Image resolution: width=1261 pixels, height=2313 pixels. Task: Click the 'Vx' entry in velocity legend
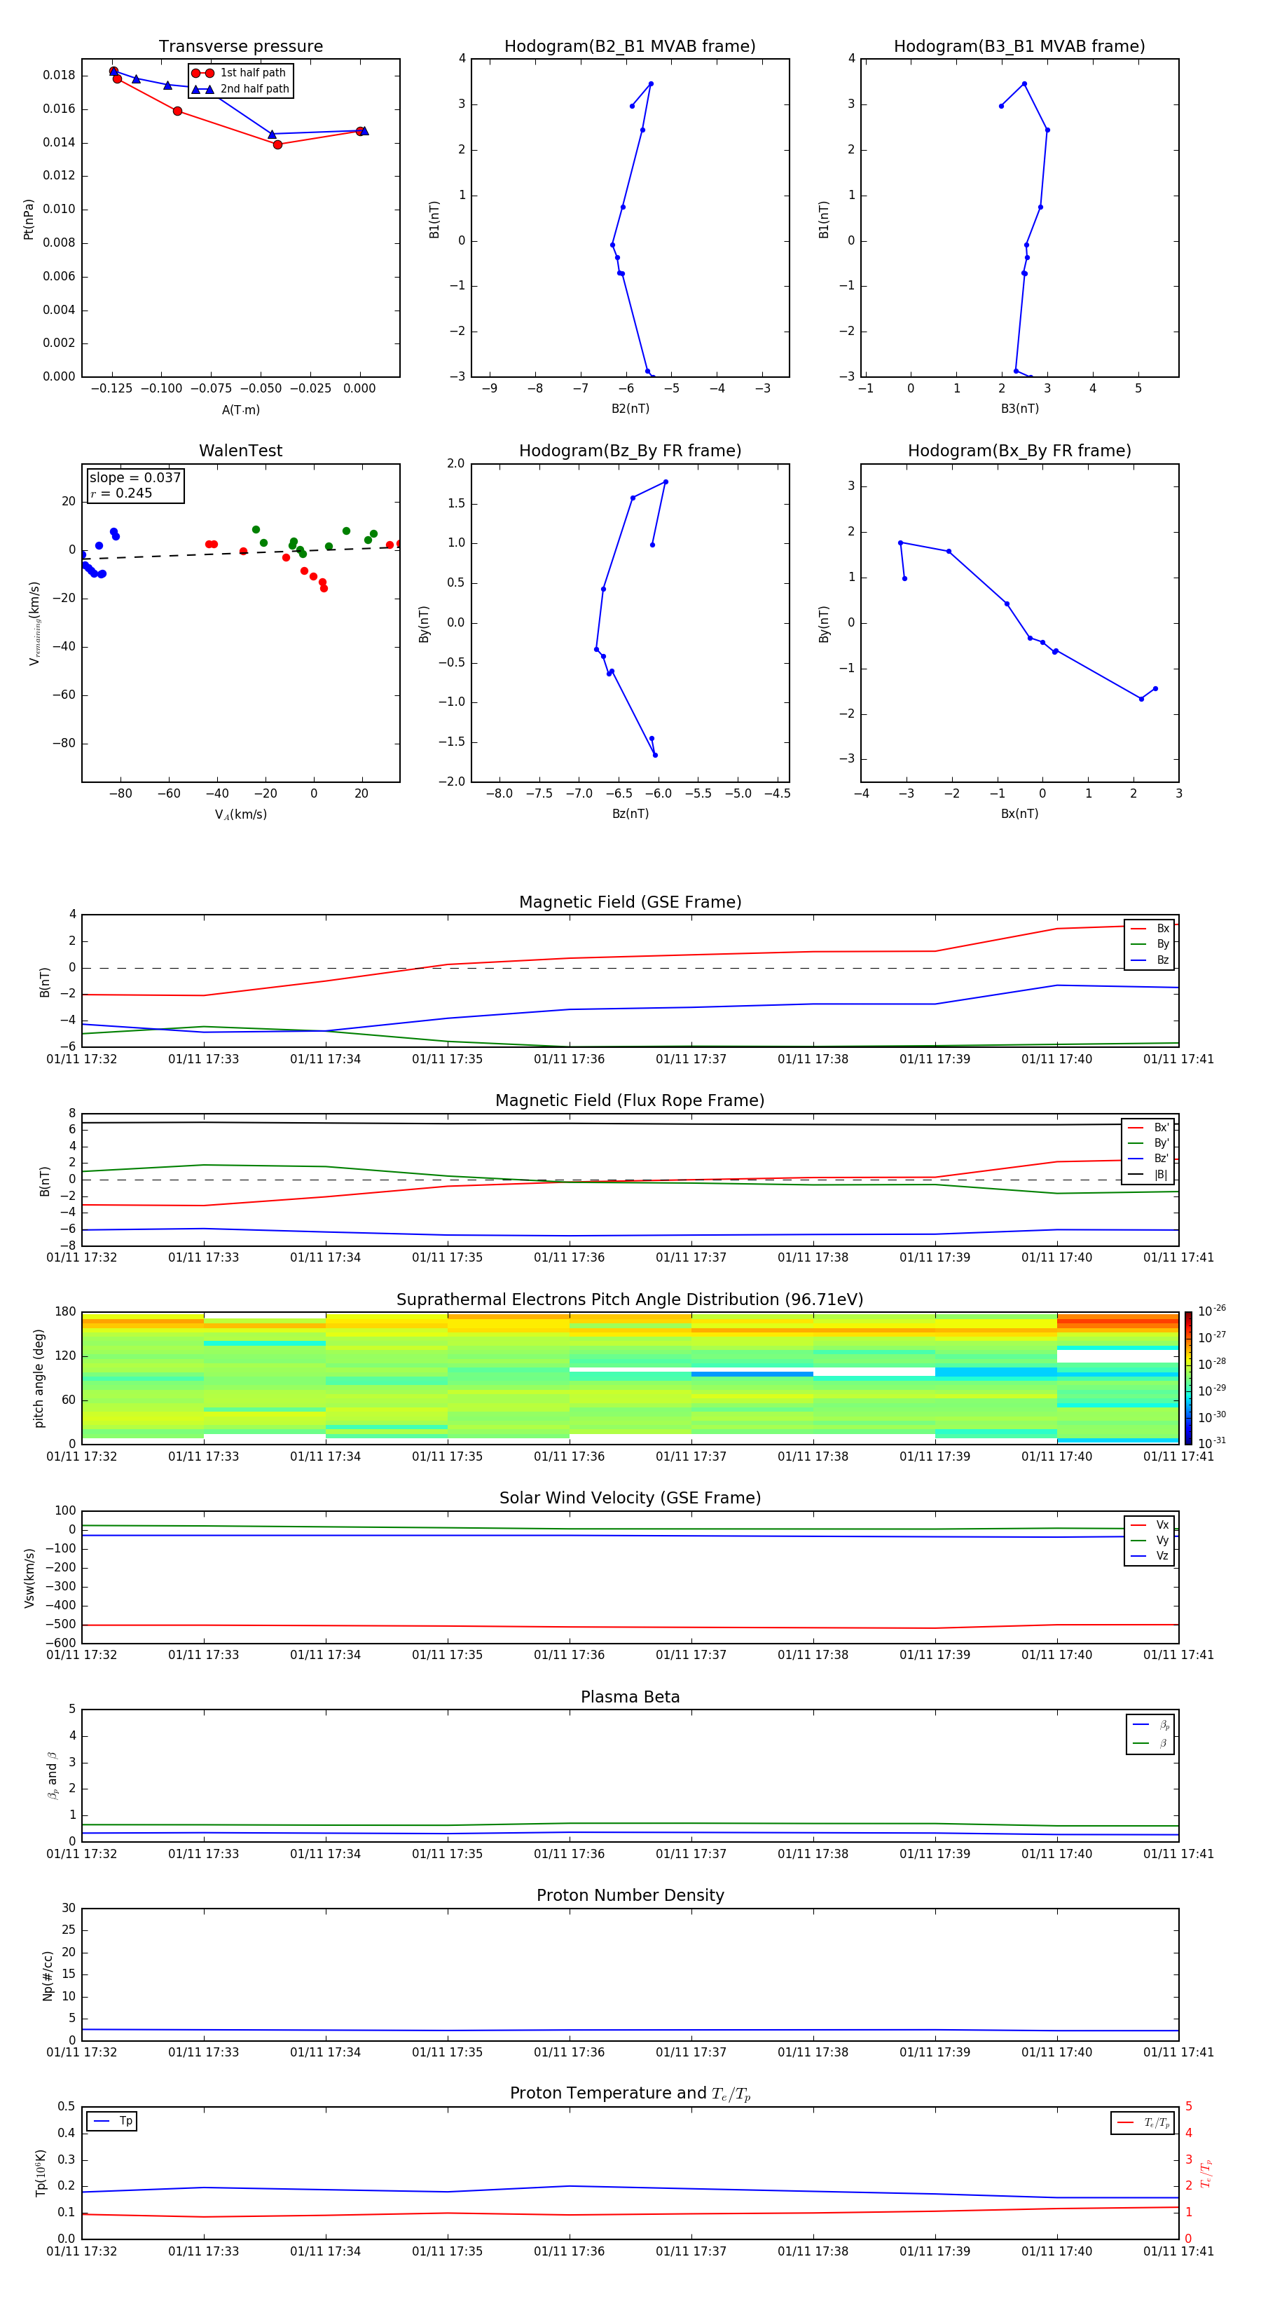tap(1150, 1524)
